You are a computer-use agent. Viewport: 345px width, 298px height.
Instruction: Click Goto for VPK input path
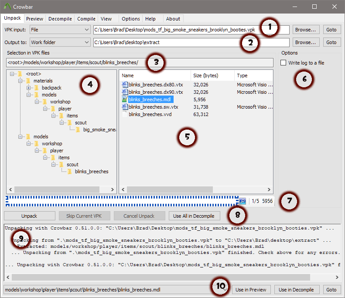(331, 30)
